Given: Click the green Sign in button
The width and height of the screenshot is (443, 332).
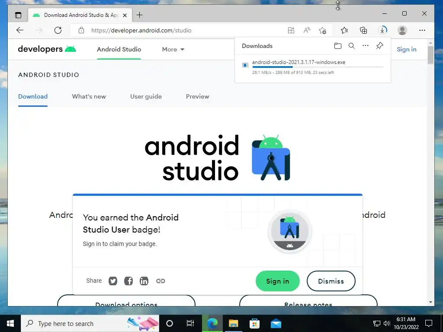Looking at the screenshot, I should [277, 281].
